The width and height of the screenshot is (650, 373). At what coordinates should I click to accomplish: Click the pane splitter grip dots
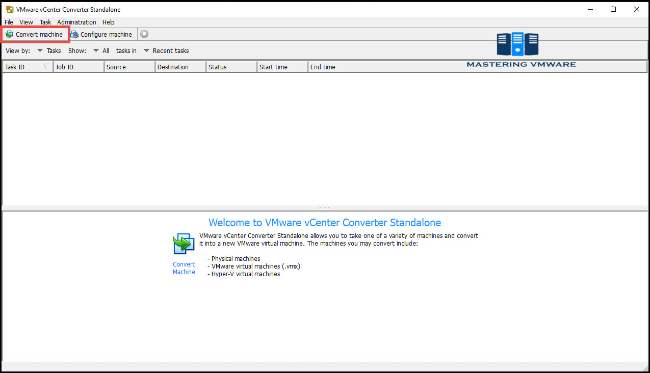pyautogui.click(x=325, y=208)
